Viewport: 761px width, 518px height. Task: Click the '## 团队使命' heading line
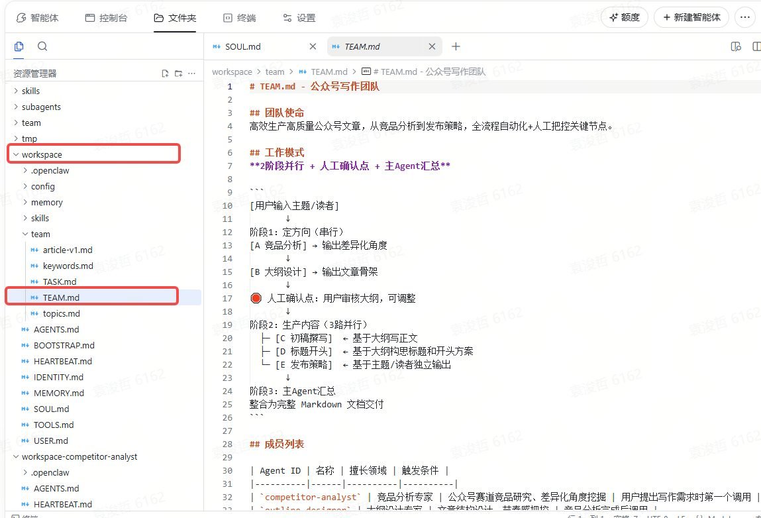click(x=277, y=113)
